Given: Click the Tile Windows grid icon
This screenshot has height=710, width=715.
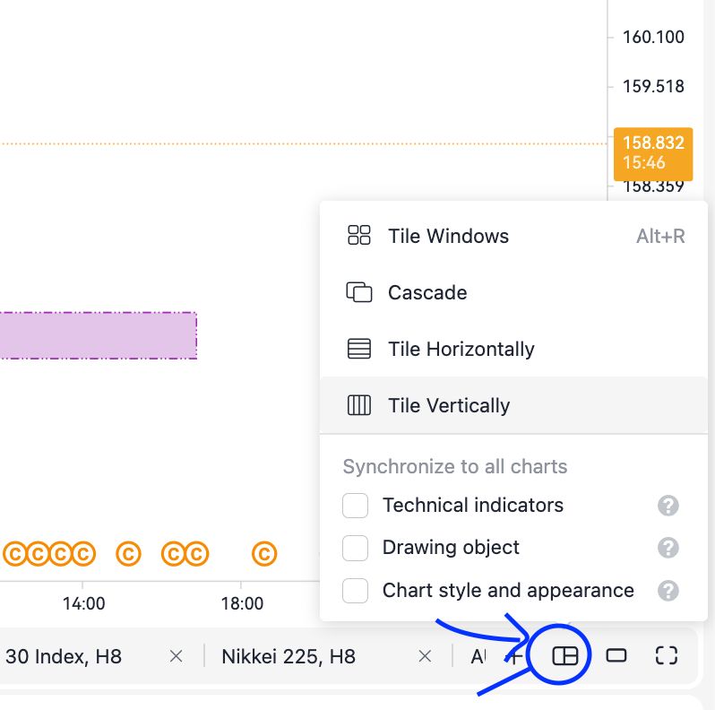Looking at the screenshot, I should tap(359, 236).
